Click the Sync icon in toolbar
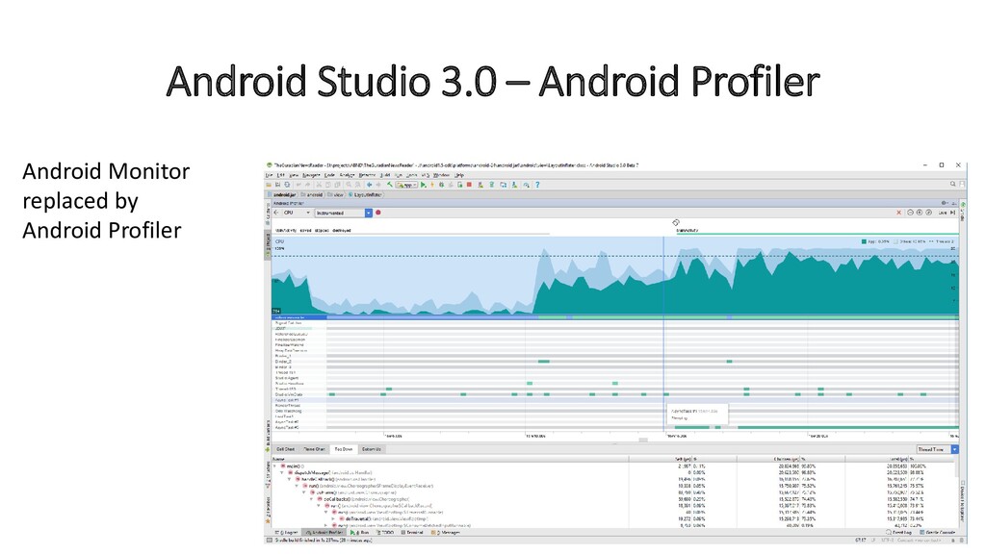Viewport: 986px width, 554px height. (287, 185)
